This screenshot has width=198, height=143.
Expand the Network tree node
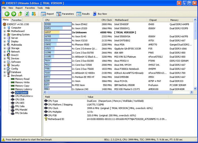pyautogui.click(x=5, y=52)
